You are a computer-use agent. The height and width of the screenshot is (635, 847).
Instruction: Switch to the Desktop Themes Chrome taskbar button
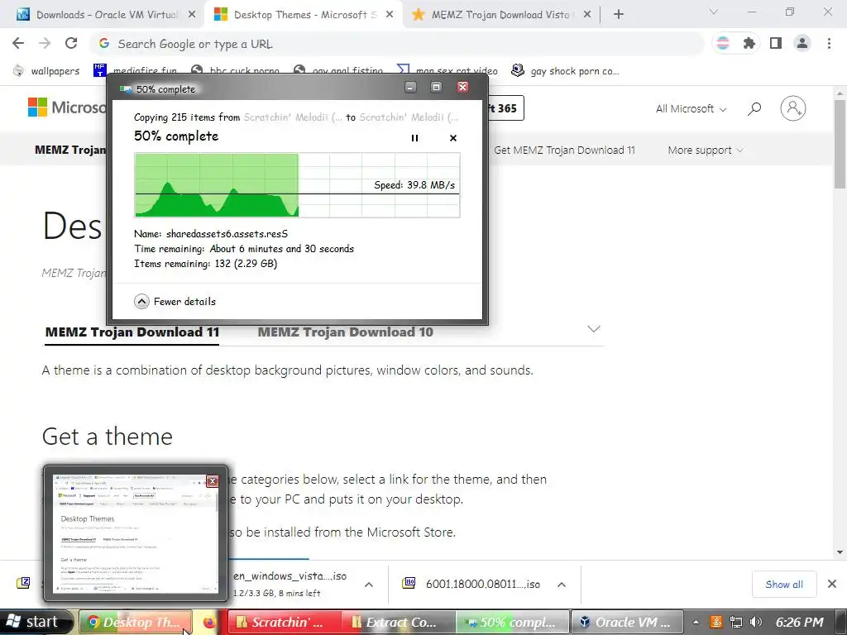click(135, 622)
